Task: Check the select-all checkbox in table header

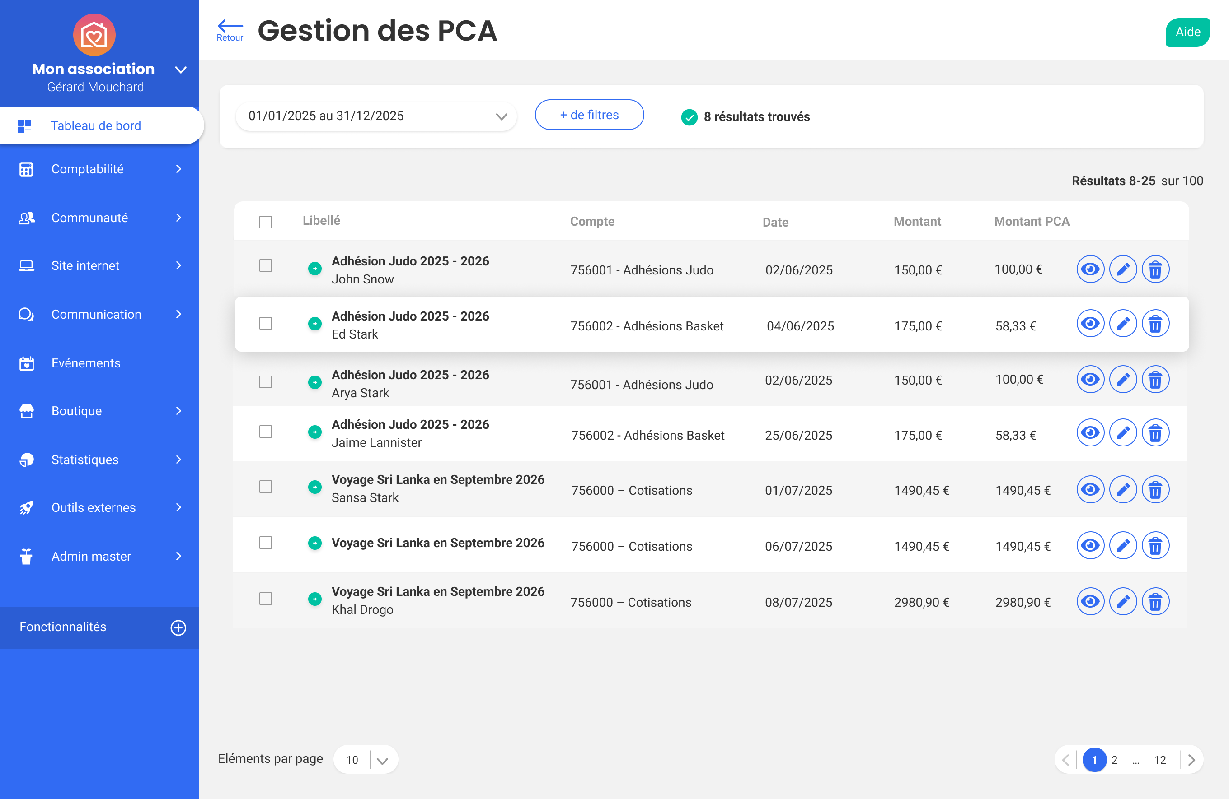Action: (x=265, y=222)
